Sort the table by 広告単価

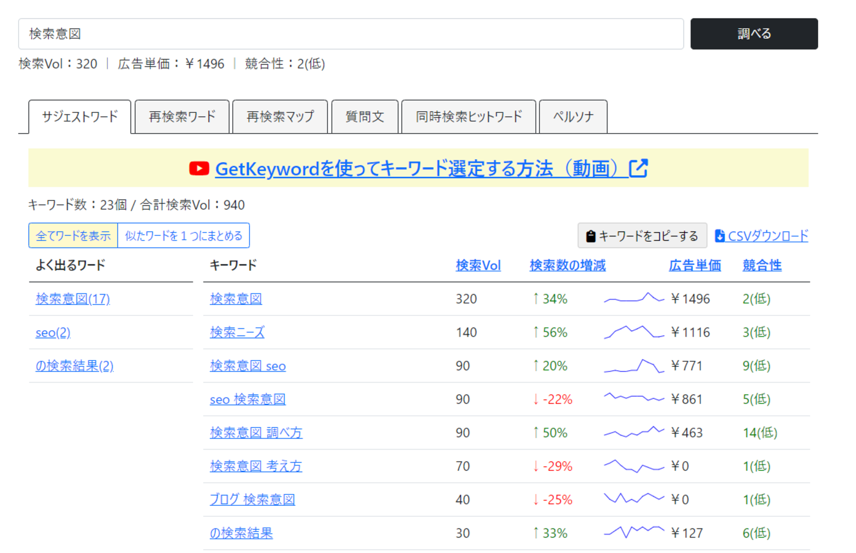pyautogui.click(x=694, y=266)
